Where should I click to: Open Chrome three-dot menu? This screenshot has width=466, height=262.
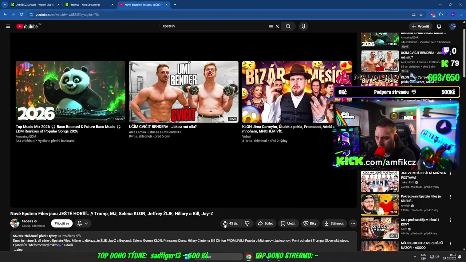coord(461,15)
